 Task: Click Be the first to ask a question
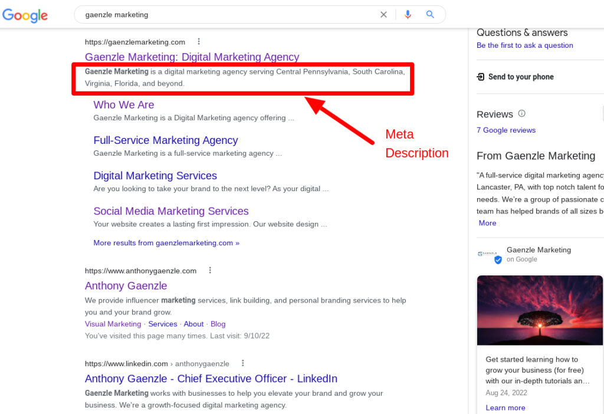pyautogui.click(x=524, y=45)
